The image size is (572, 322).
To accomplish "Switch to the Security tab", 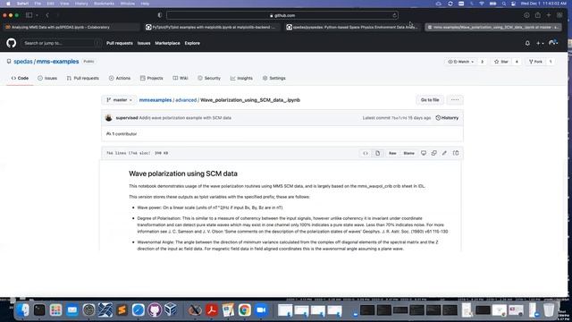I will click(209, 78).
